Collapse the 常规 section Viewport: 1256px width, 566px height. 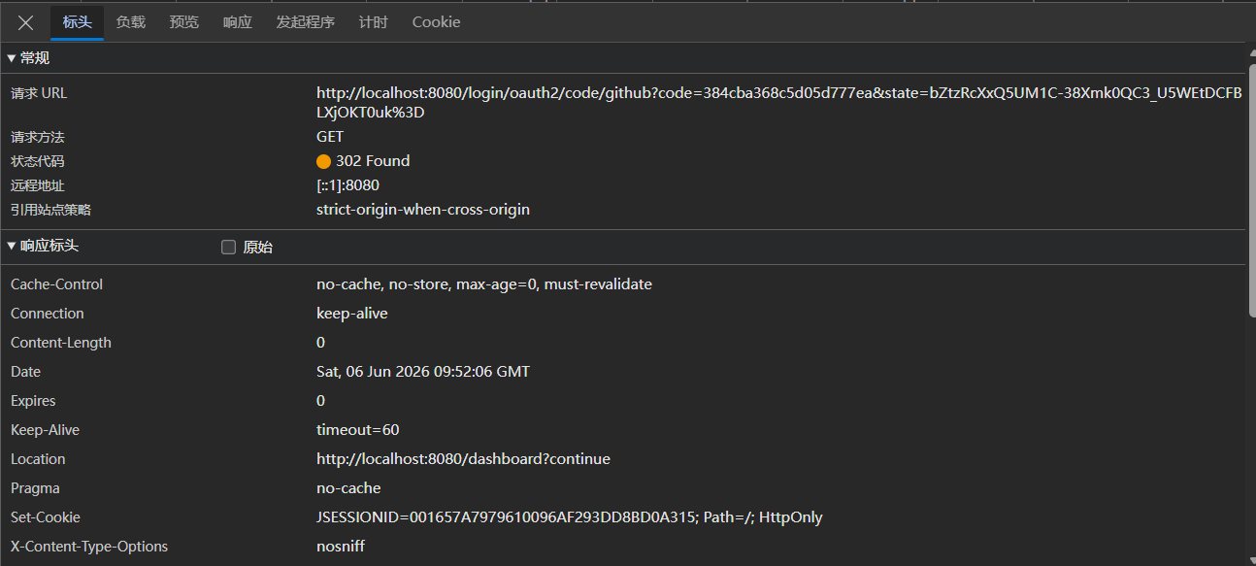pyautogui.click(x=28, y=58)
